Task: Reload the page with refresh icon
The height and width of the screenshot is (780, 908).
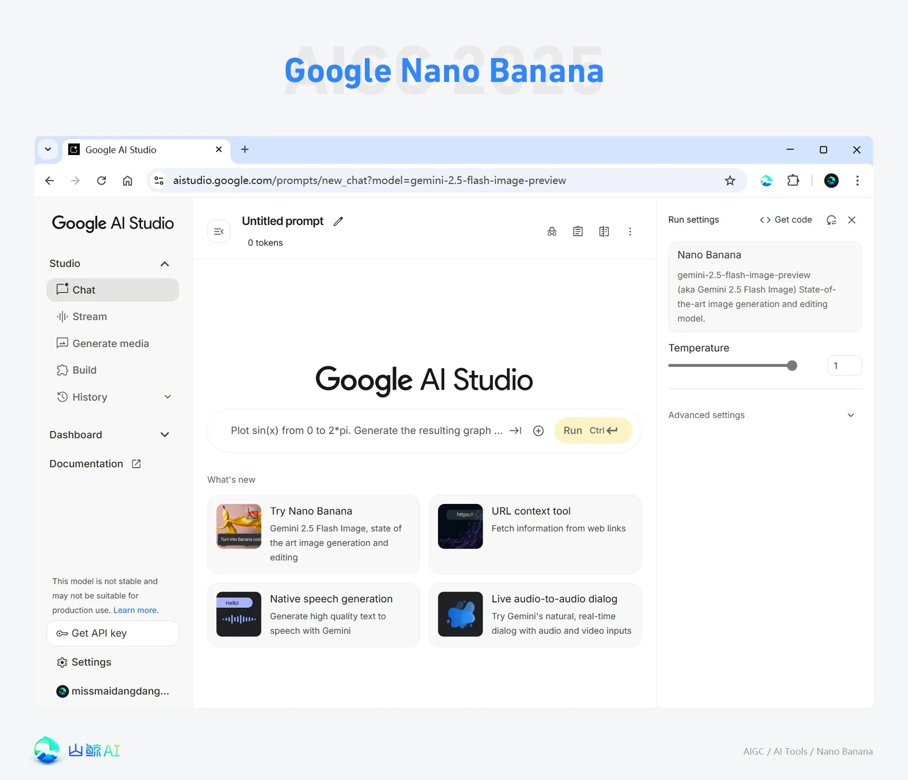Action: 101,180
